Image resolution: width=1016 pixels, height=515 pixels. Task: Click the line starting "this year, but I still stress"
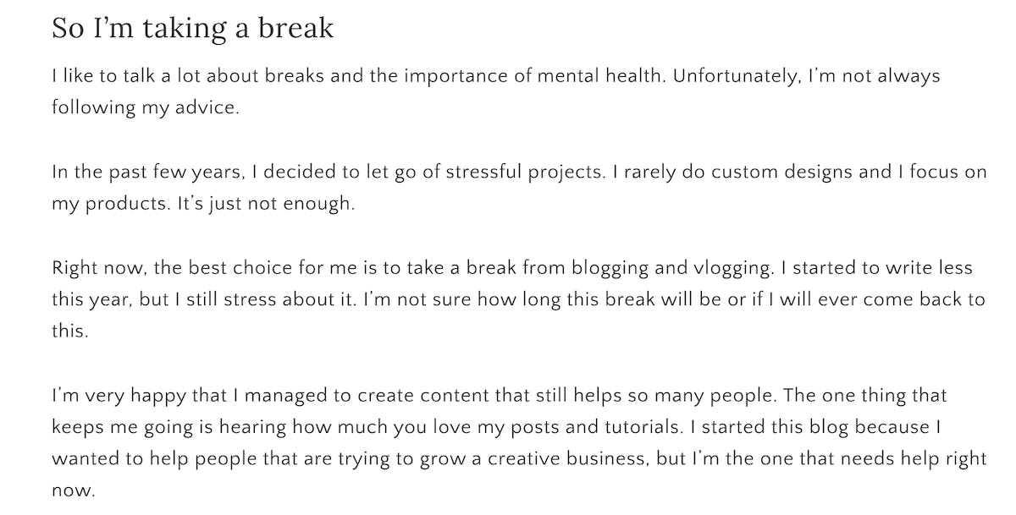pos(519,300)
